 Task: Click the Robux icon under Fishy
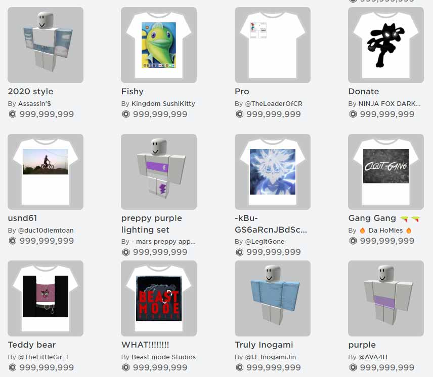126,114
